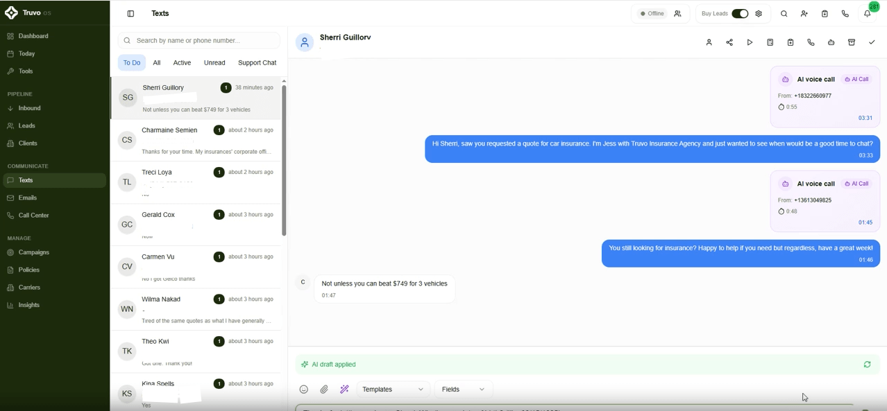Select the Active filter tab
This screenshot has width=887, height=411.
pyautogui.click(x=182, y=62)
